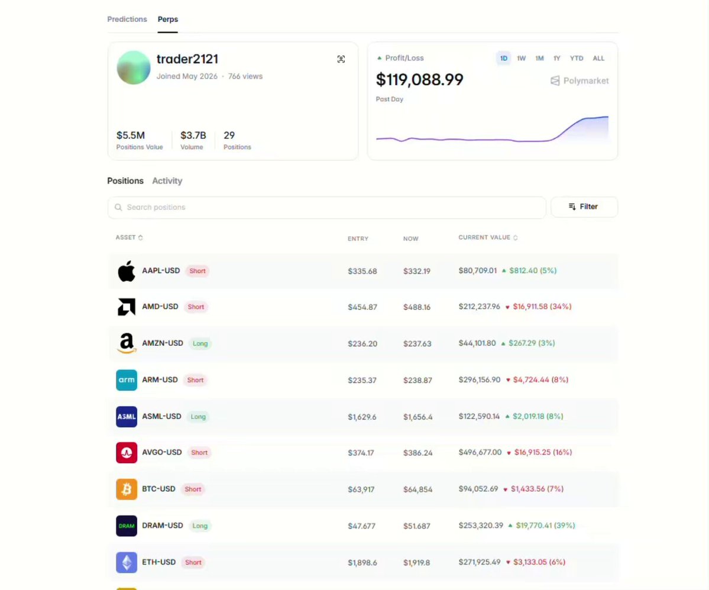Click the profile scan icon beside trader2121
709x590 pixels.
[x=341, y=59]
